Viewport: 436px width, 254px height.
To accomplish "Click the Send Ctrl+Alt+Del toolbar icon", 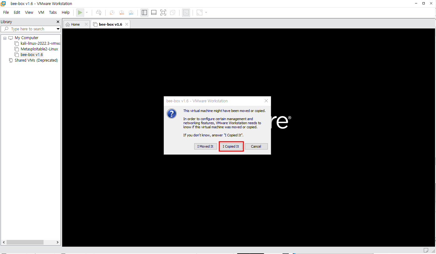I will [x=99, y=13].
